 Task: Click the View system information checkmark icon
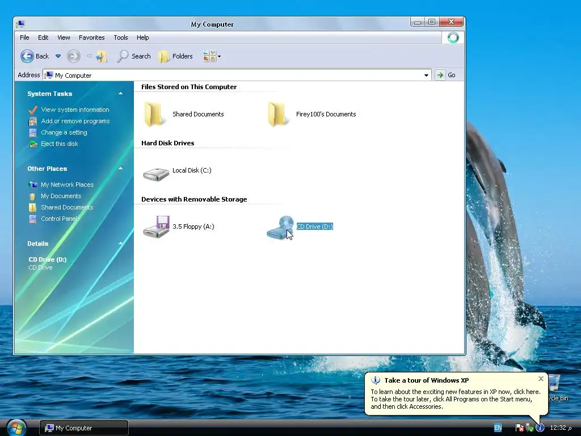32,110
